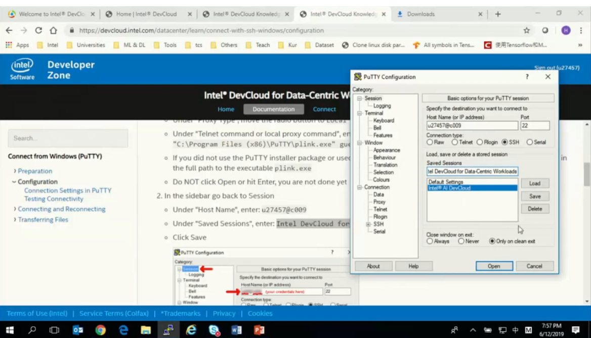Open the Windows Start menu
The height and width of the screenshot is (338, 591).
tap(10, 330)
